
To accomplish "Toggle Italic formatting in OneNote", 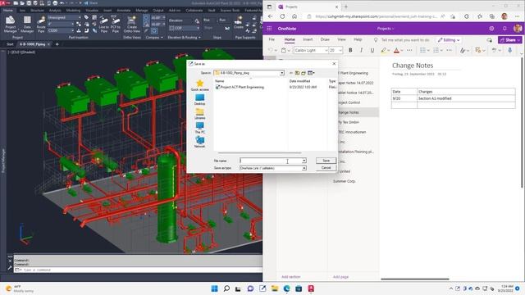I will [361, 50].
